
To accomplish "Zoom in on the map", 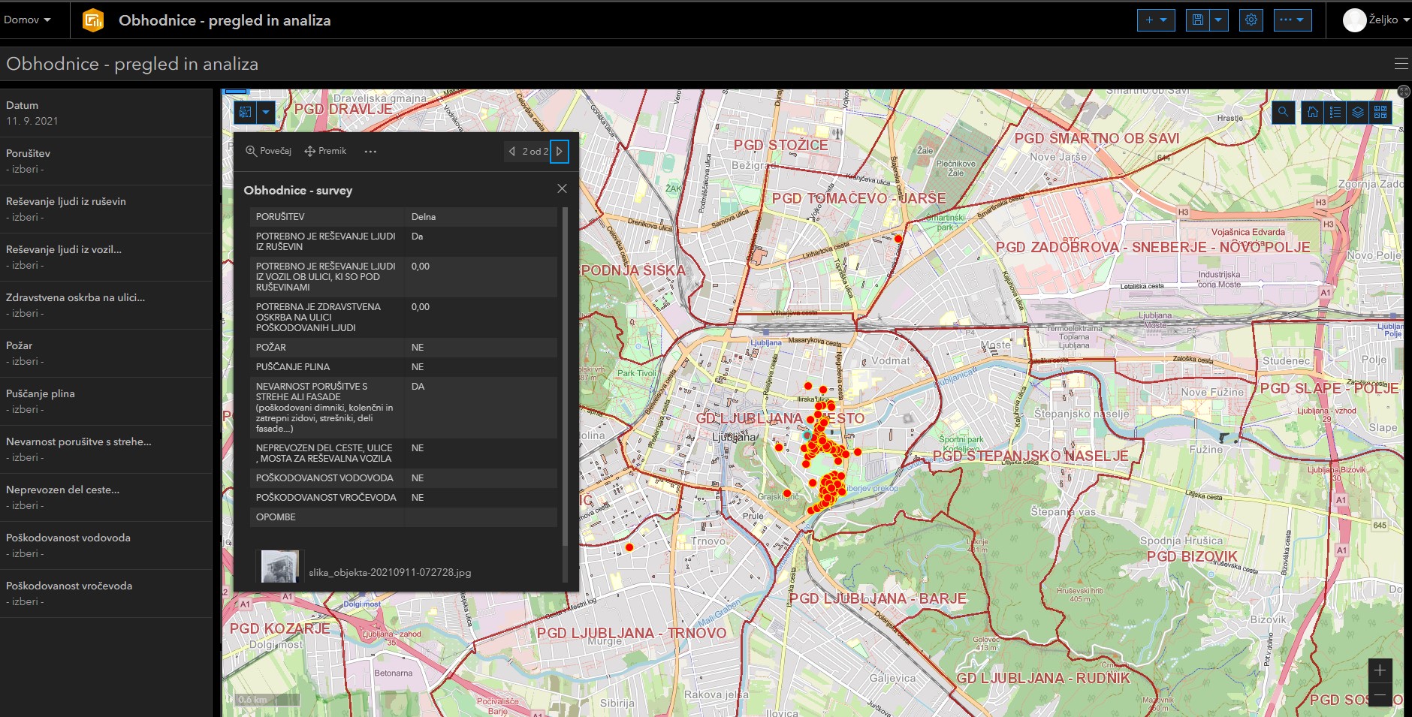I will (1380, 670).
